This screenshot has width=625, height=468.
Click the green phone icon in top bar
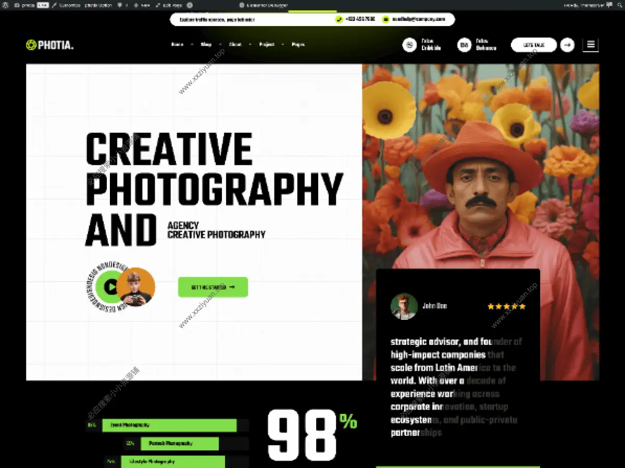pyautogui.click(x=339, y=19)
